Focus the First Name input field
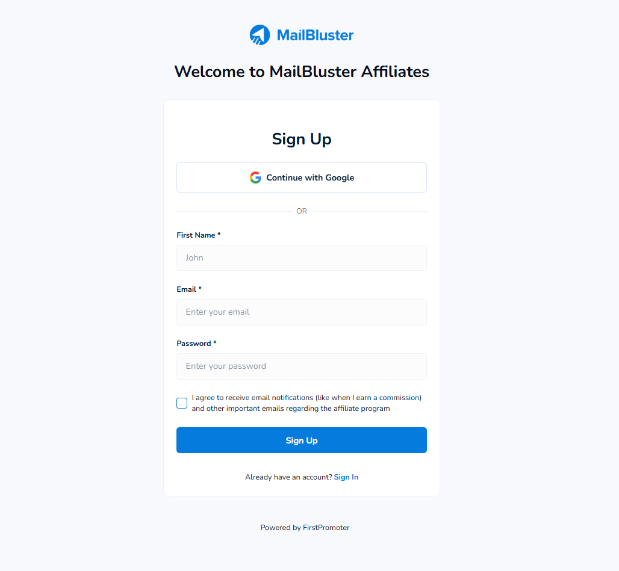Viewport: 619px width, 571px height. pyautogui.click(x=302, y=258)
